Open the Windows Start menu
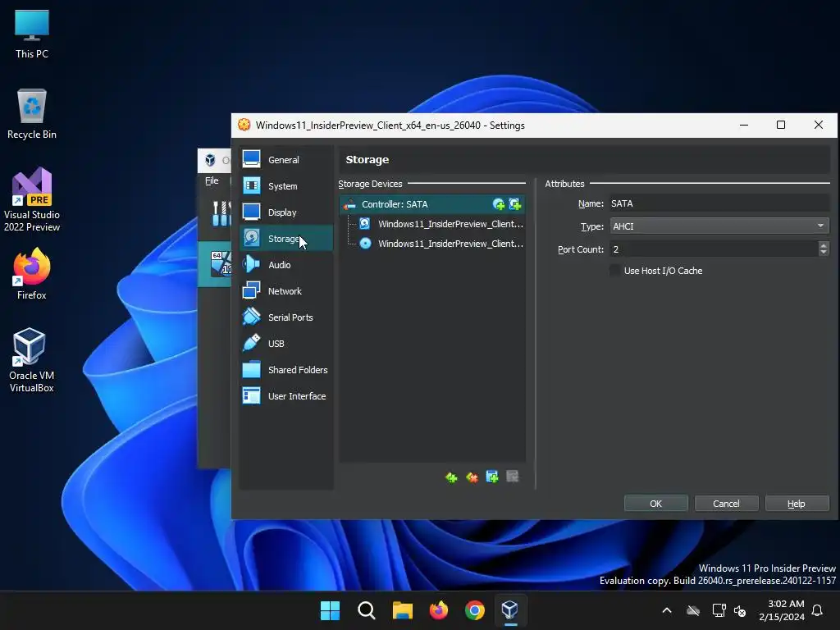 pyautogui.click(x=330, y=610)
